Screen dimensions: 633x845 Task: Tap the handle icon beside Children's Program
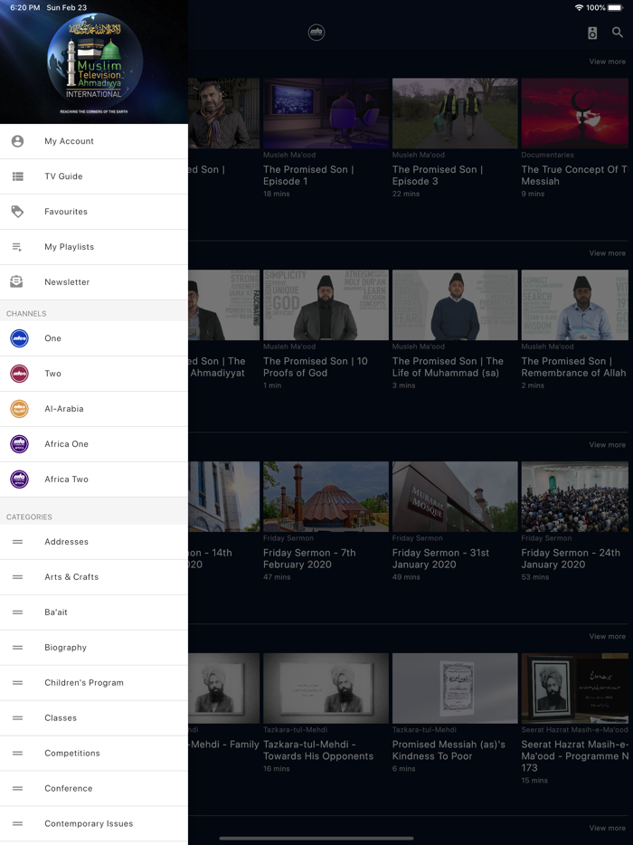[x=18, y=683]
